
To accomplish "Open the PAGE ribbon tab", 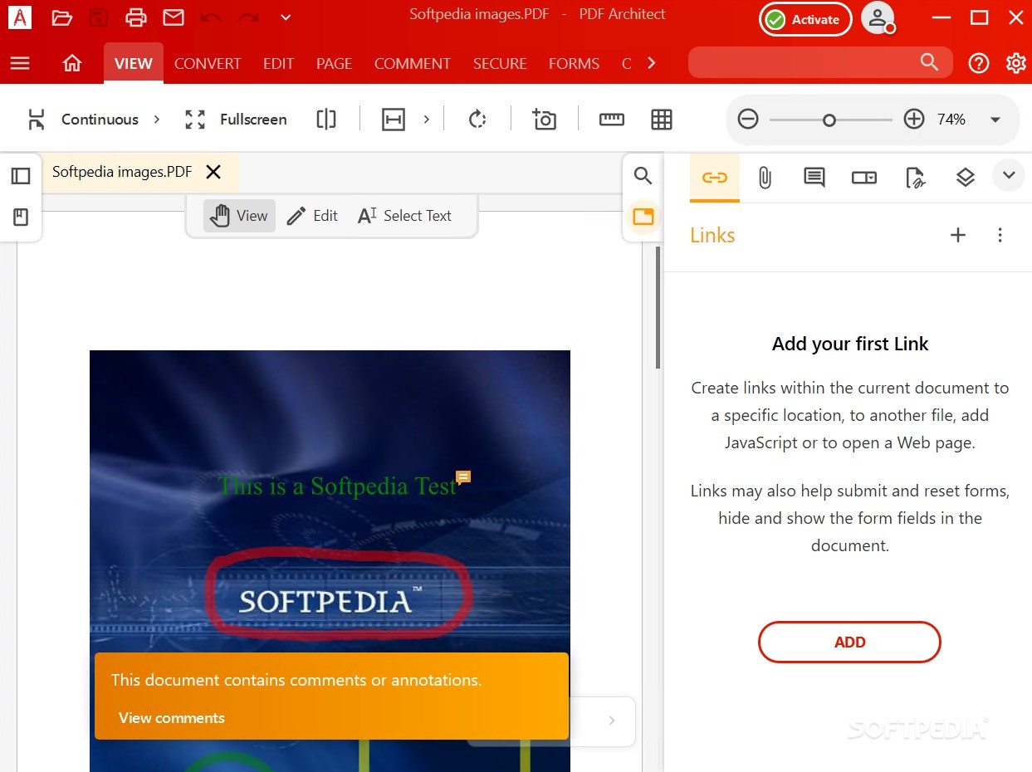I will pyautogui.click(x=334, y=63).
